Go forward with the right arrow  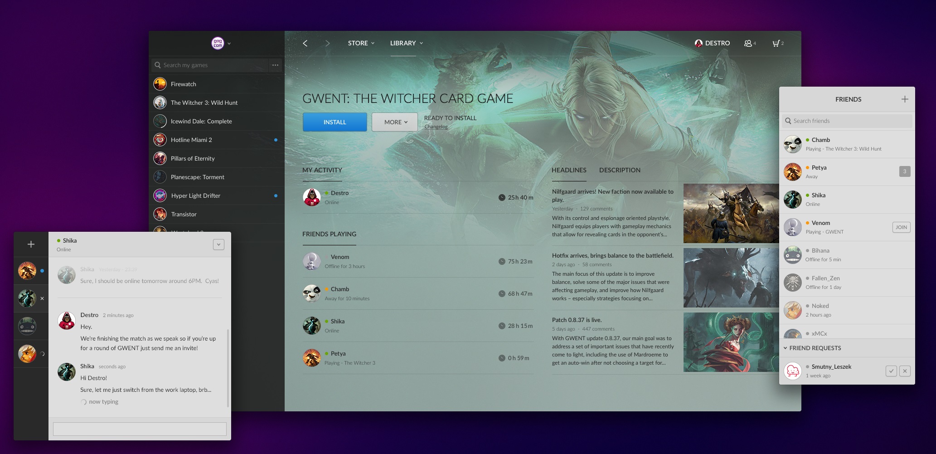[327, 43]
